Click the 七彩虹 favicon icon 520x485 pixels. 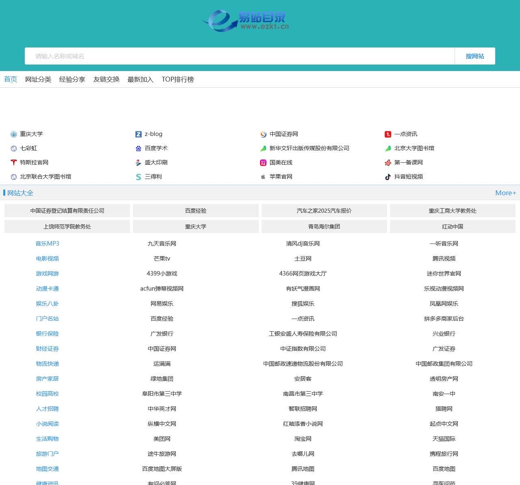[14, 149]
